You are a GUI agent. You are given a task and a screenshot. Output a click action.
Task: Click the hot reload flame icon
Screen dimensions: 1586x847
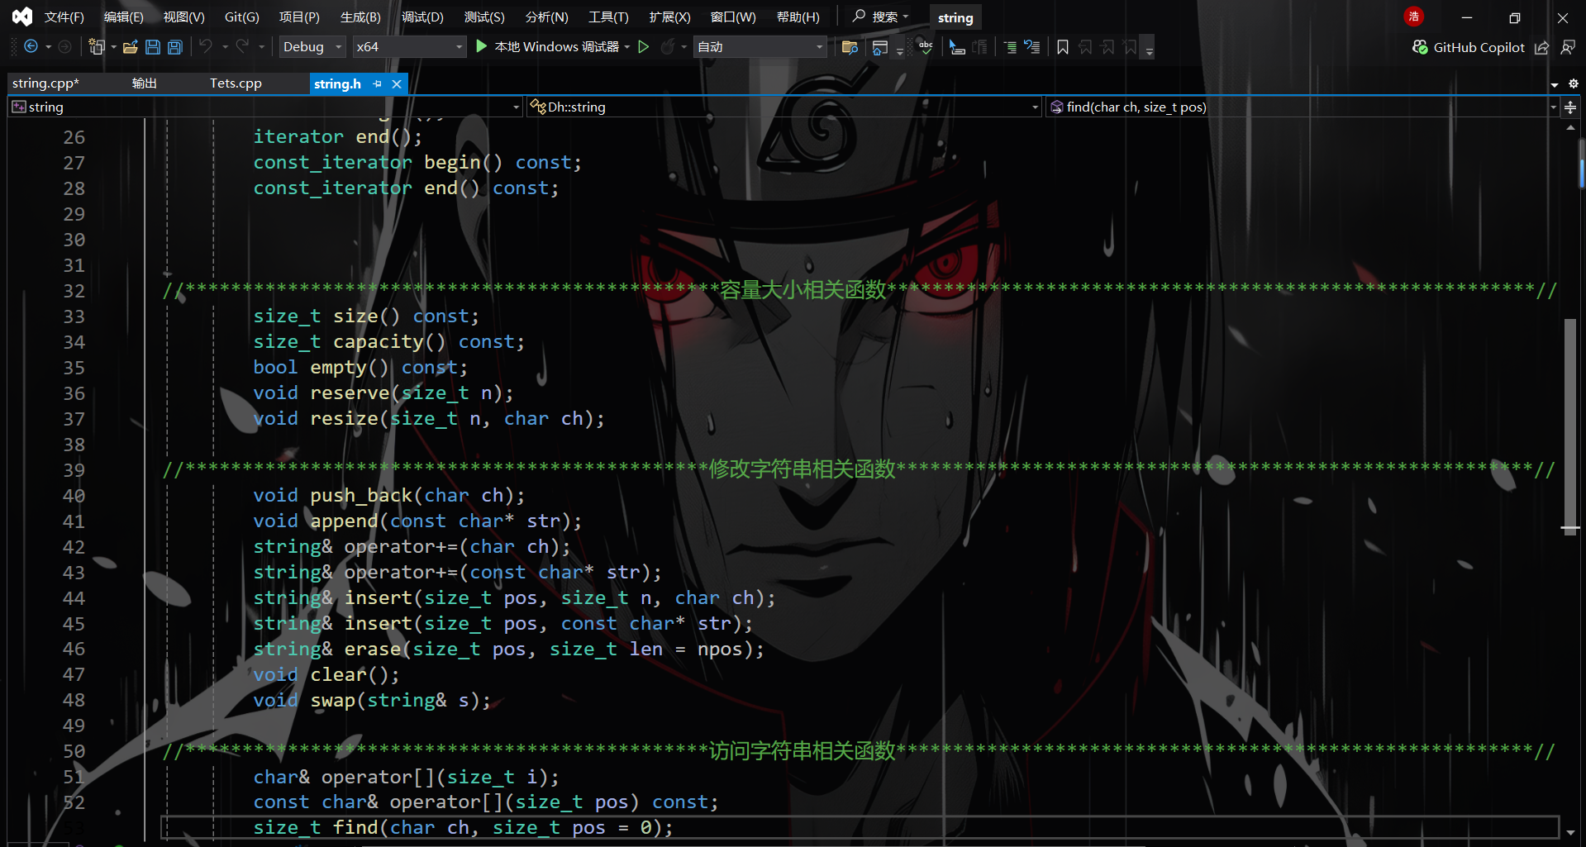668,47
